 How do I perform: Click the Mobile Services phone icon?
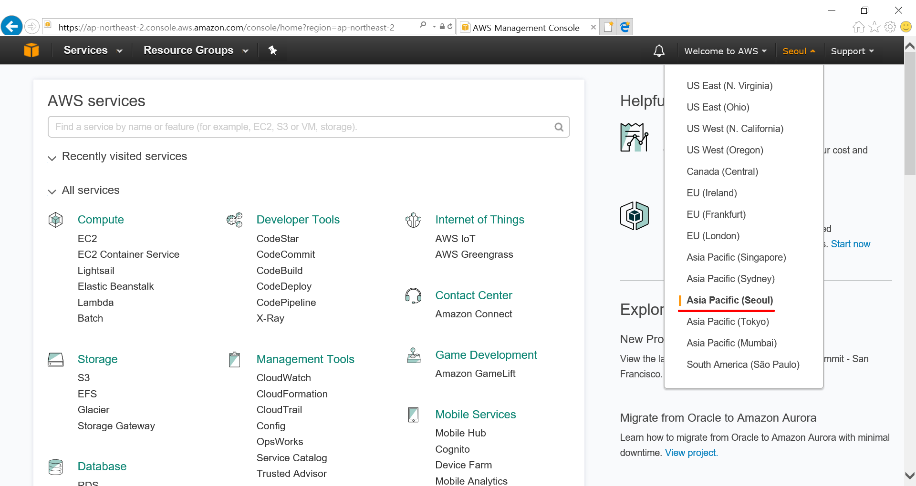pos(414,415)
